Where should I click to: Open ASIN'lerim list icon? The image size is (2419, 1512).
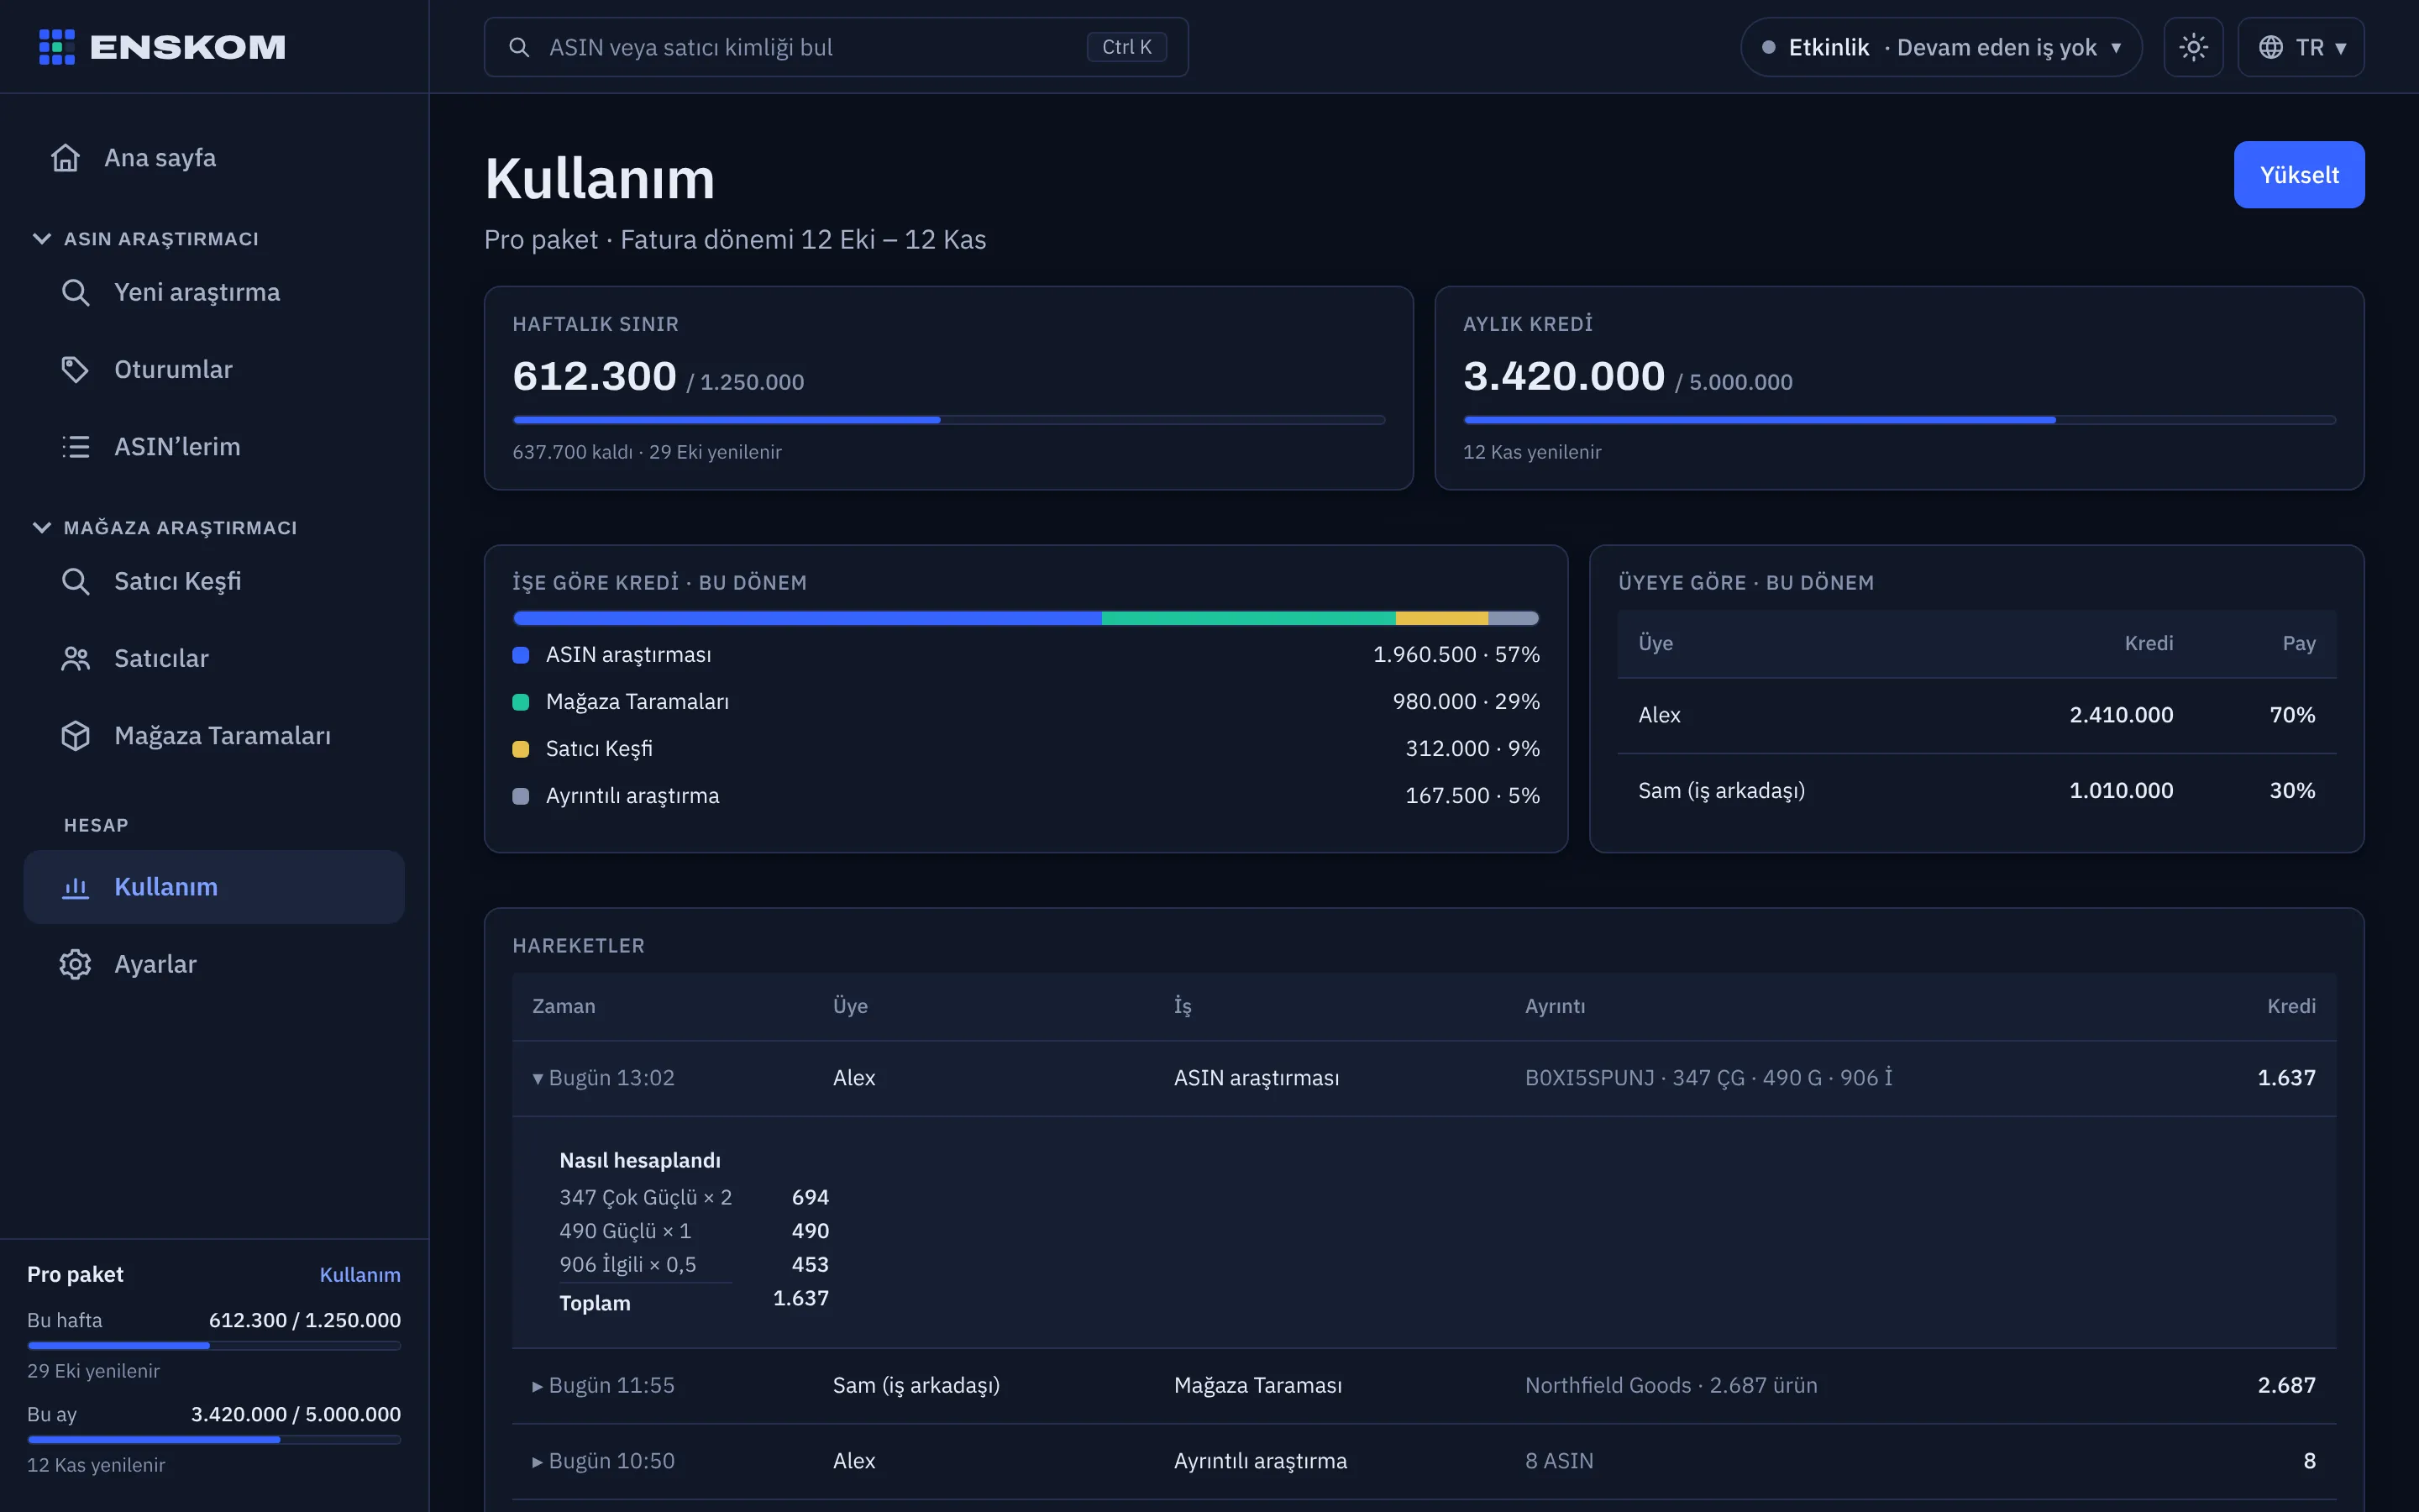[x=76, y=446]
